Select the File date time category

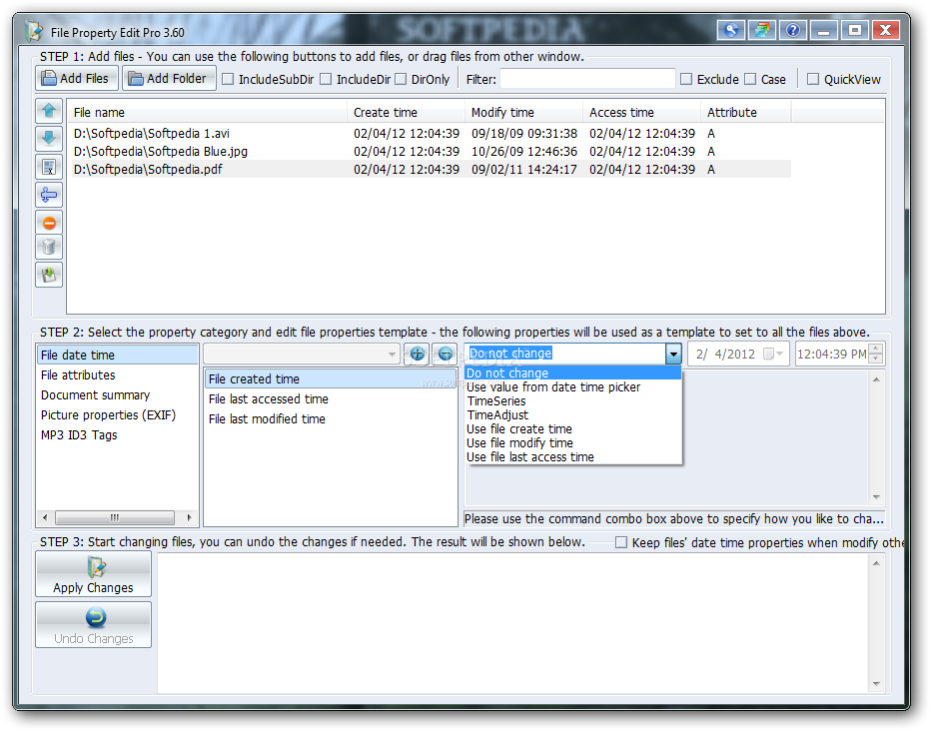(117, 355)
